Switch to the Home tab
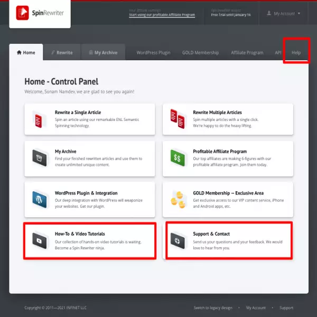317x317 pixels. [26, 52]
